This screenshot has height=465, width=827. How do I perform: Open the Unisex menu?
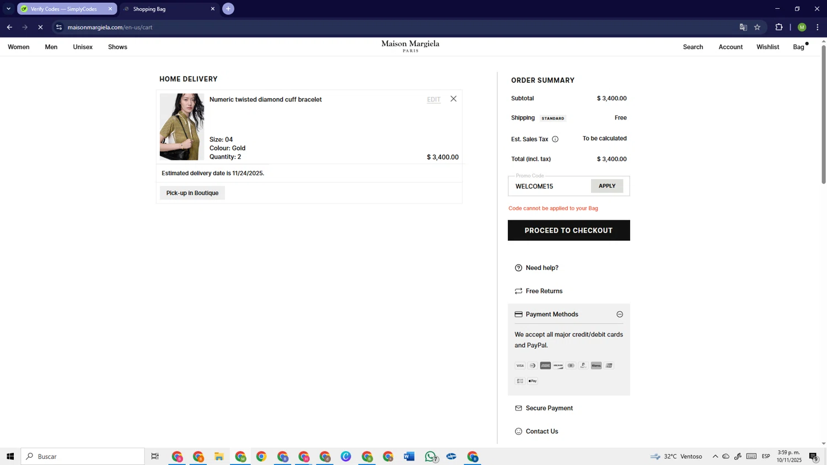point(83,47)
